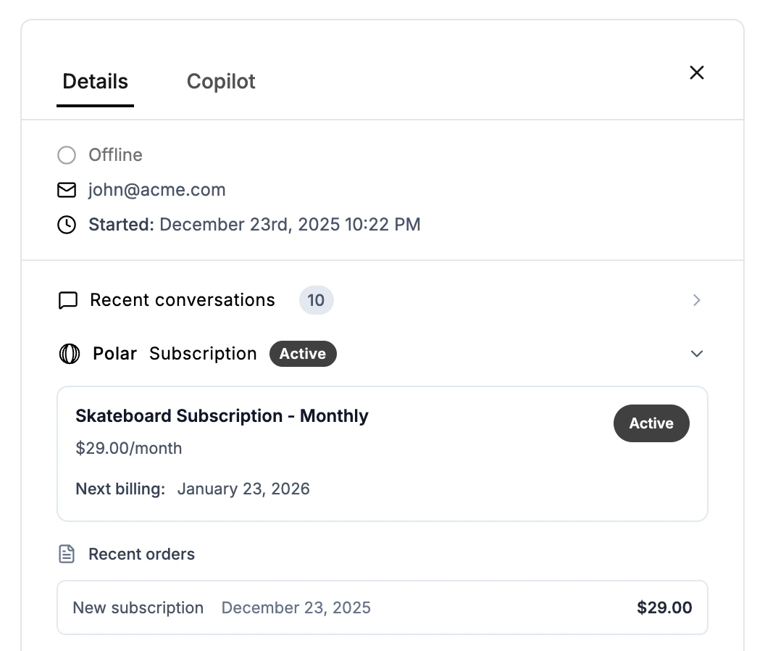Click Active badge in Skateboard Subscription card
Image resolution: width=765 pixels, height=651 pixels.
[x=651, y=423]
